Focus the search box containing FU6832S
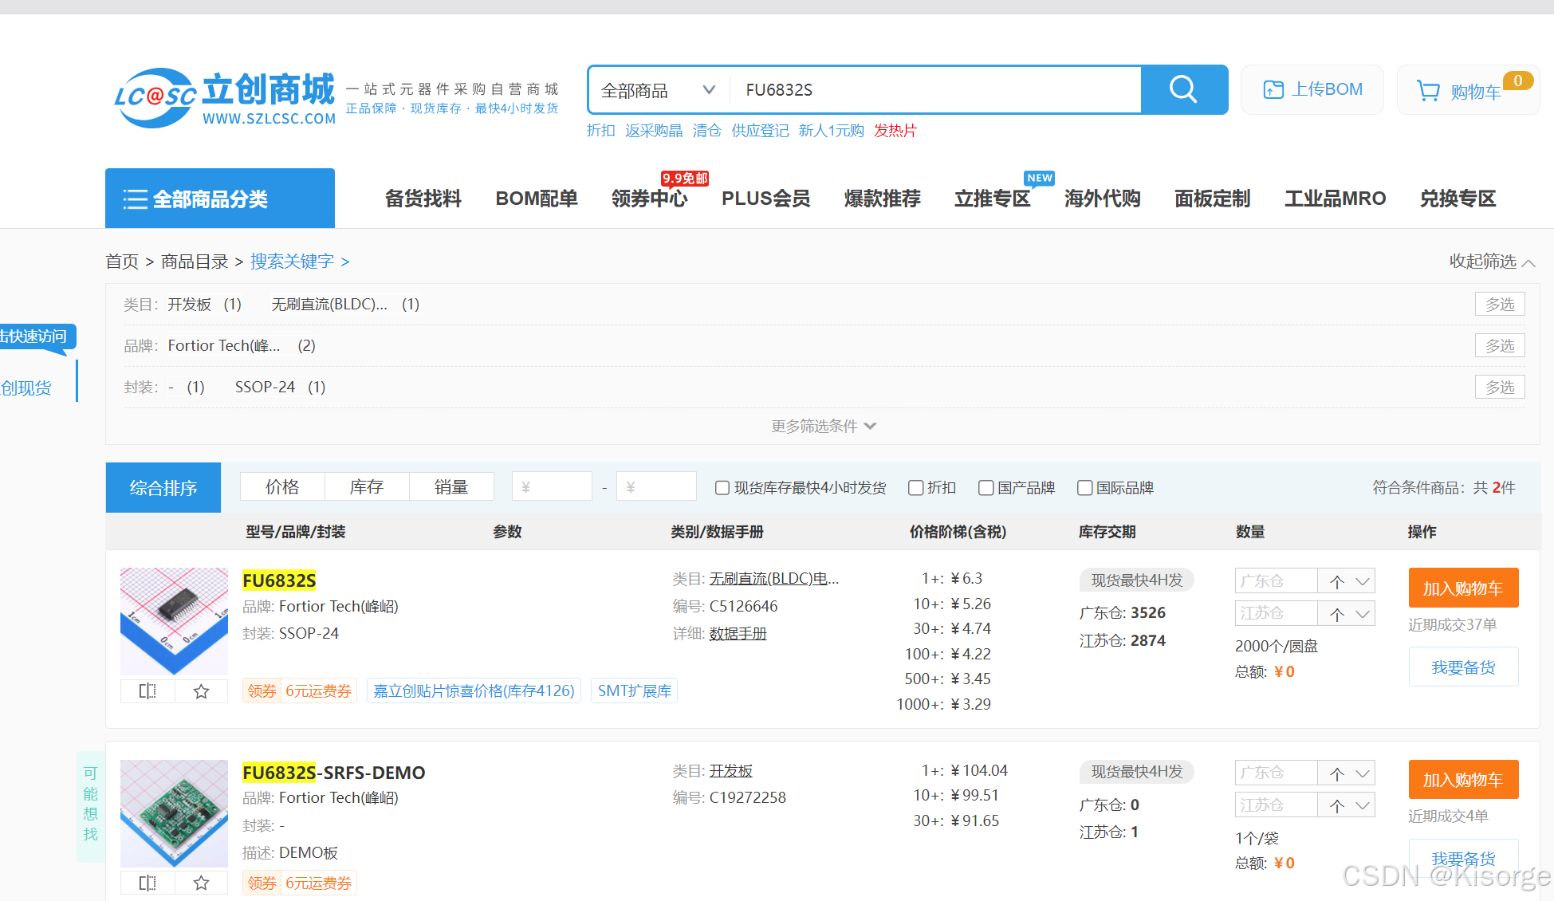 [935, 90]
